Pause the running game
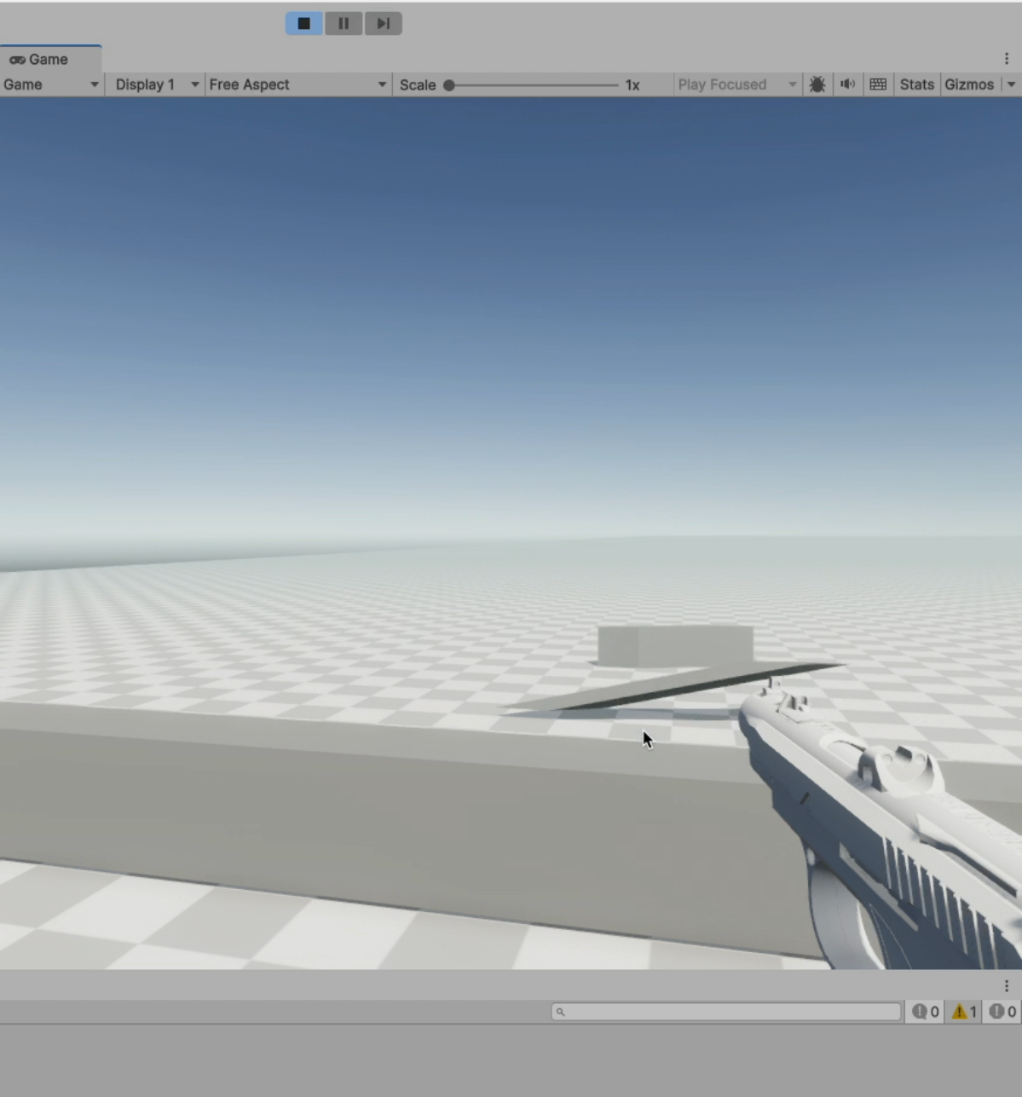Image resolution: width=1022 pixels, height=1097 pixels. pyautogui.click(x=344, y=23)
